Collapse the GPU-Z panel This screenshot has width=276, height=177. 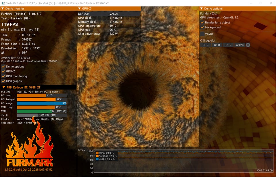click(x=79, y=8)
